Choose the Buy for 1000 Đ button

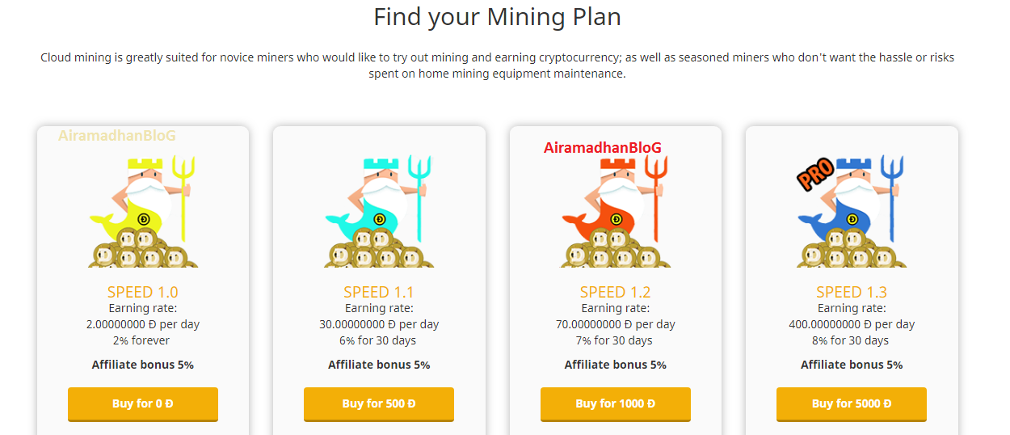615,403
